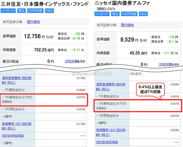
Task: Select the -4.71 % year-over-year value
Action: [x=77, y=50]
